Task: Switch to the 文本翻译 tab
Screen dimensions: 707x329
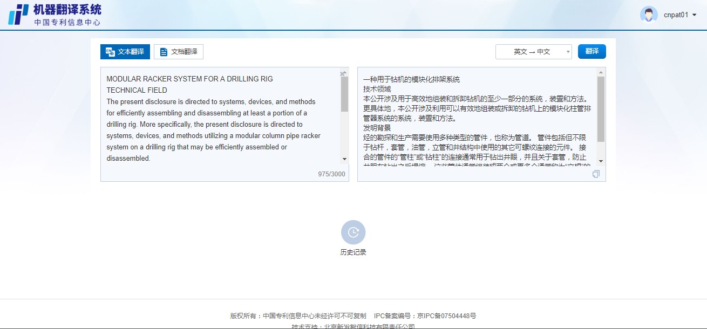Action: pyautogui.click(x=125, y=52)
